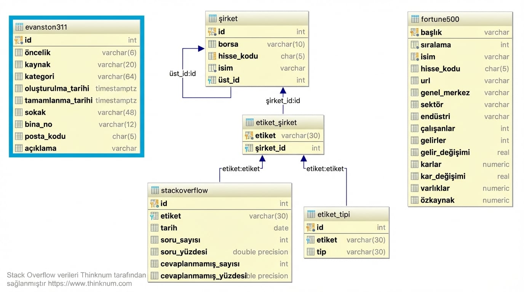The width and height of the screenshot is (524, 292).
Task: Click the şirket_id:id relationship label
Action: click(283, 101)
